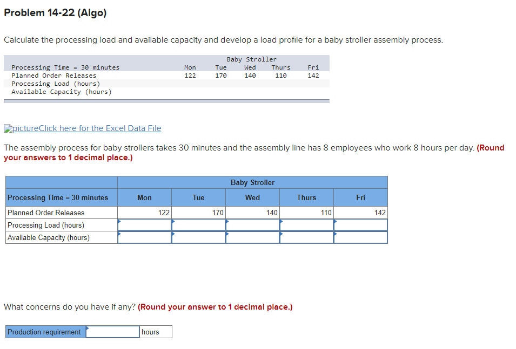Image resolution: width=516 pixels, height=349 pixels.
Task: Click the blue triangle marker in Friday's Available Capacity cell
Action: 336,234
